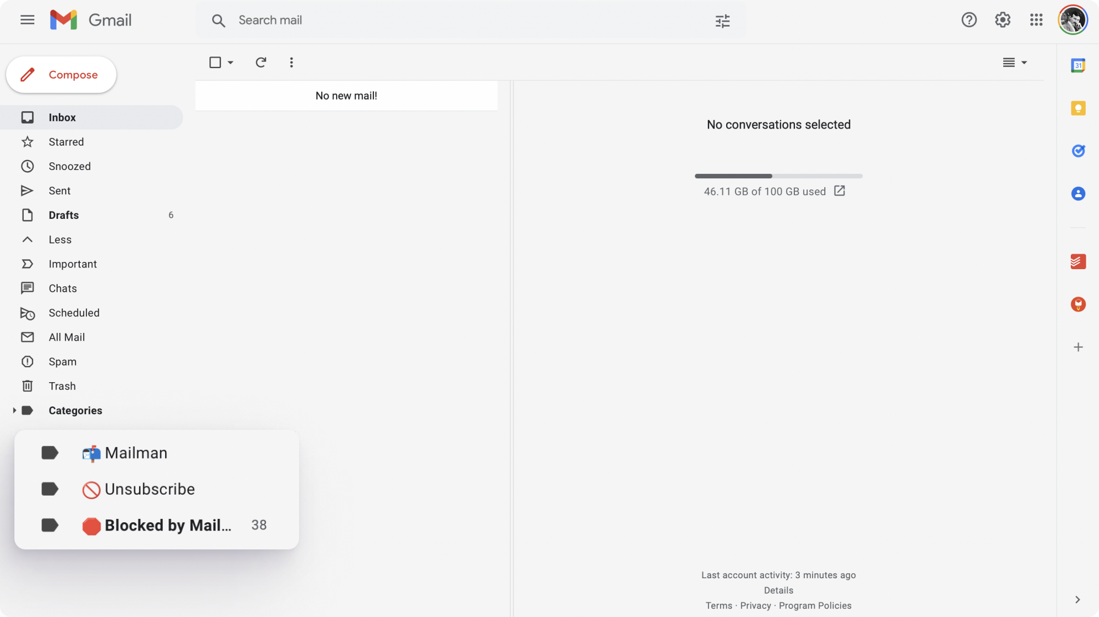Click the Gmail settings gear icon
This screenshot has height=617, width=1099.
point(1003,20)
